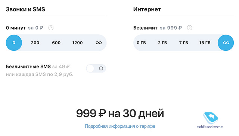
Task: Click the Звонки и SMS section heading
Action: (25, 9)
